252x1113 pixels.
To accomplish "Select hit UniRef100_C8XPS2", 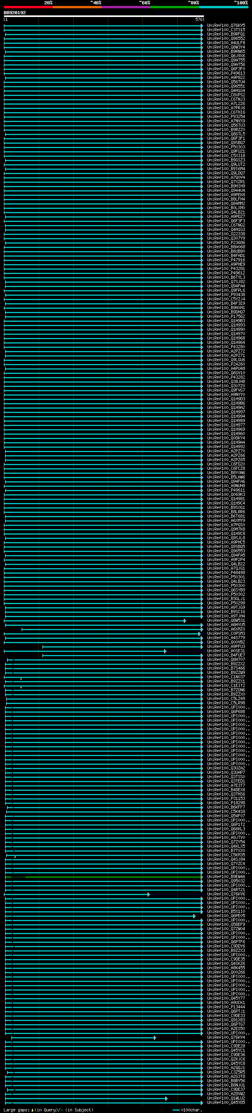I will [x=226, y=95].
